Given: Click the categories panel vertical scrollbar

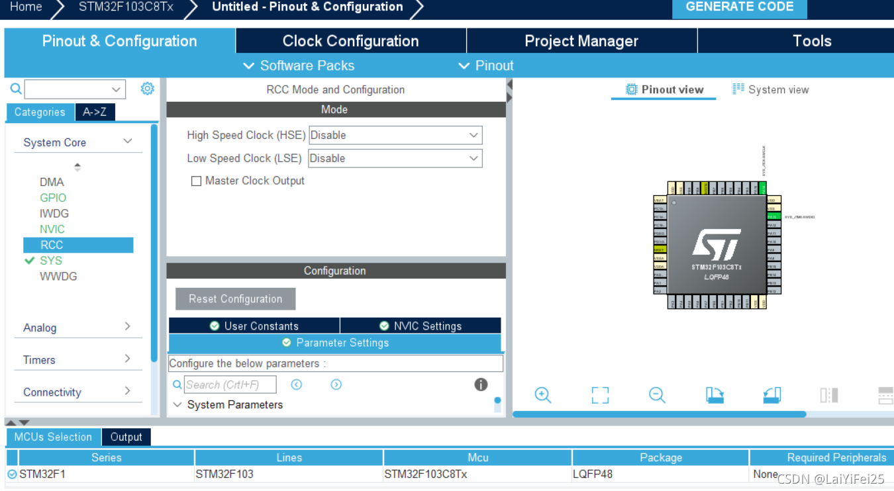Looking at the screenshot, I should click(x=154, y=242).
